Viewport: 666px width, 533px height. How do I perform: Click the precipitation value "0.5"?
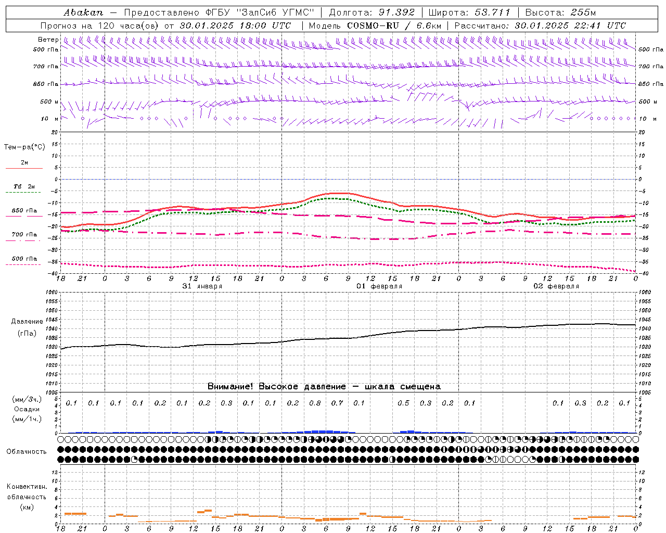[403, 403]
